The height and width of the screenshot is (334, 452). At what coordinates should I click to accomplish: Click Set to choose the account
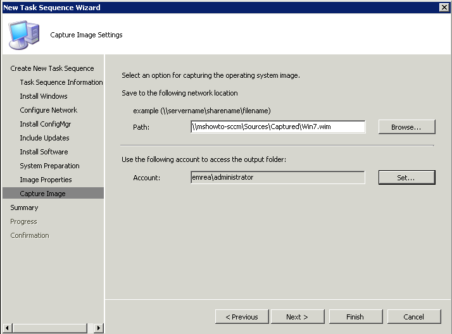coord(406,178)
